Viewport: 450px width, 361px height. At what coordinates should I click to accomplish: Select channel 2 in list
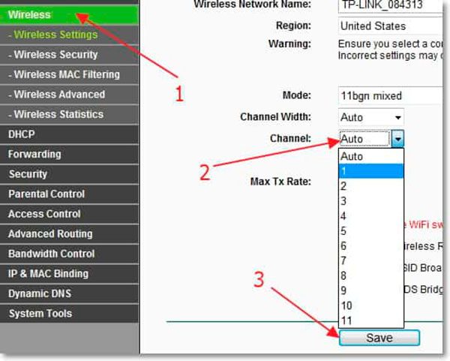371,186
